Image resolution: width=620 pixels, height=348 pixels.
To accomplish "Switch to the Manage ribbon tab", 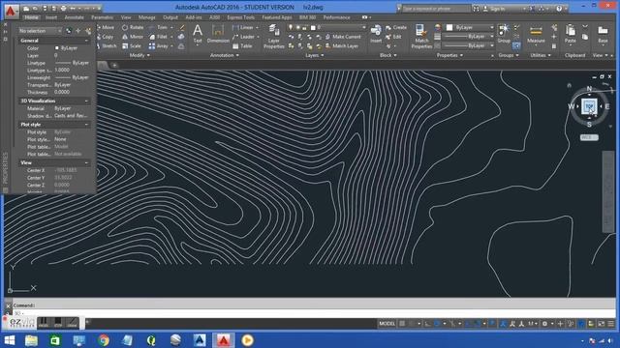I will pos(146,17).
